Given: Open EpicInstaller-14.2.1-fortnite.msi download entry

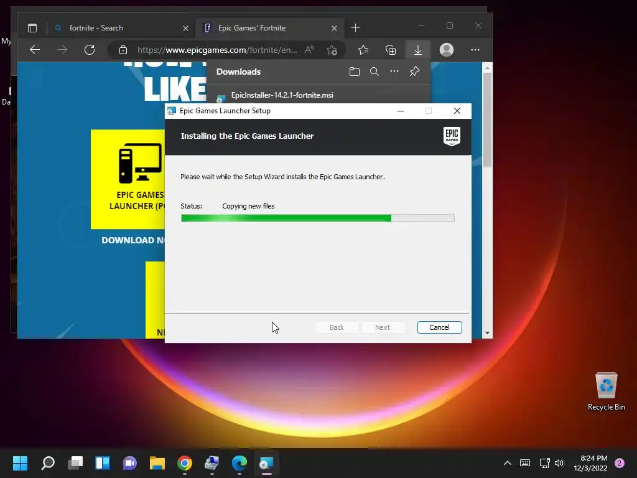Looking at the screenshot, I should [282, 95].
